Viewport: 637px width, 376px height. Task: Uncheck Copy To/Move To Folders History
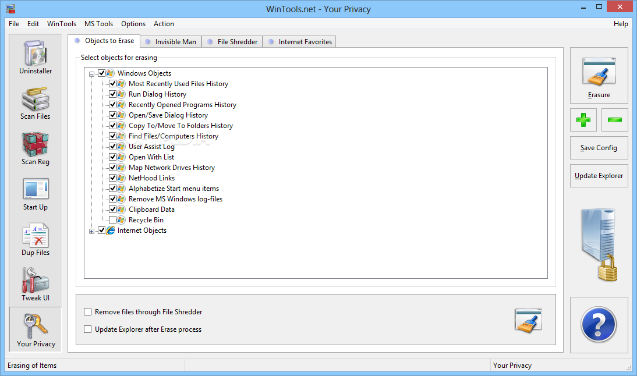112,126
